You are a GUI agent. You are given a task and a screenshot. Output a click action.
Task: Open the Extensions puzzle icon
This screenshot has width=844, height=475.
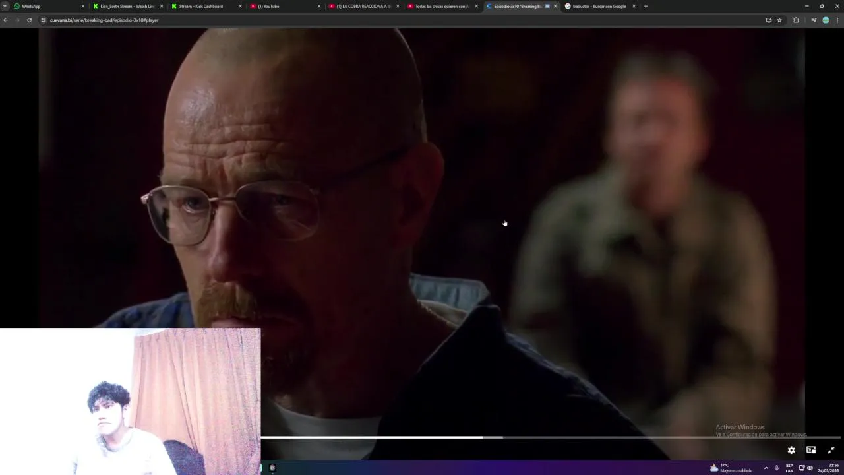[x=796, y=20]
